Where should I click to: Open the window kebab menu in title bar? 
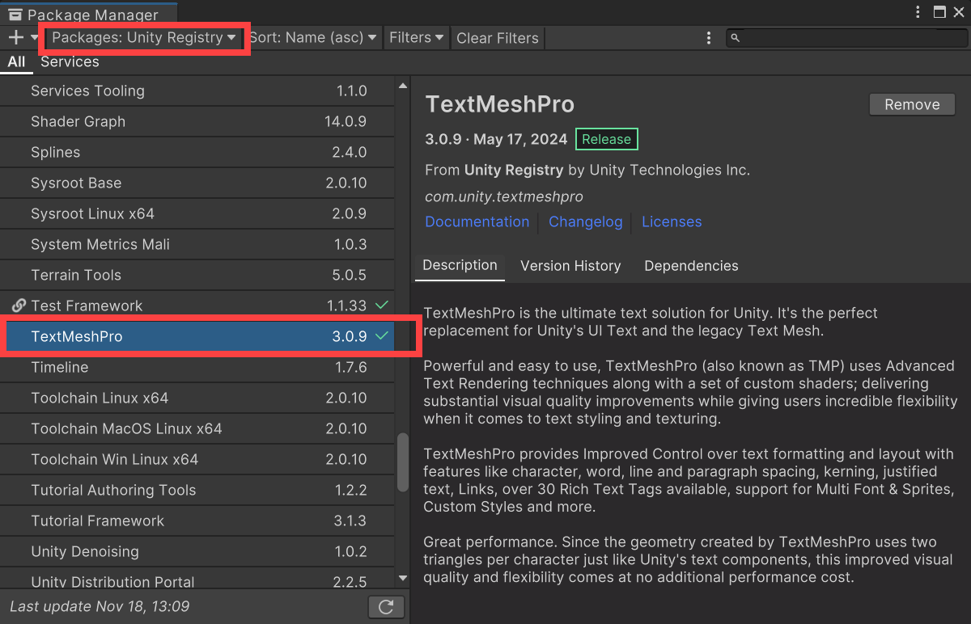[918, 11]
